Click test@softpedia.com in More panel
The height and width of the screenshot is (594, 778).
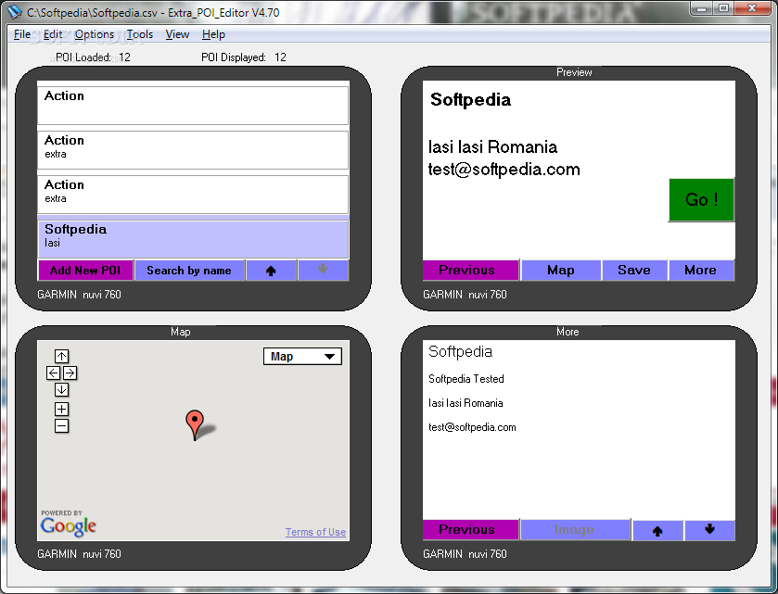point(472,427)
